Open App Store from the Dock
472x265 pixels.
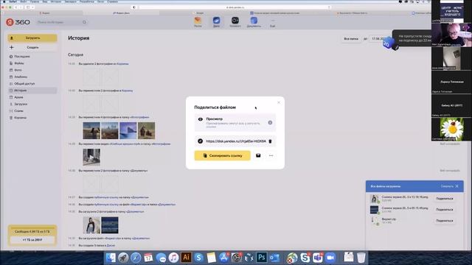click(223, 258)
